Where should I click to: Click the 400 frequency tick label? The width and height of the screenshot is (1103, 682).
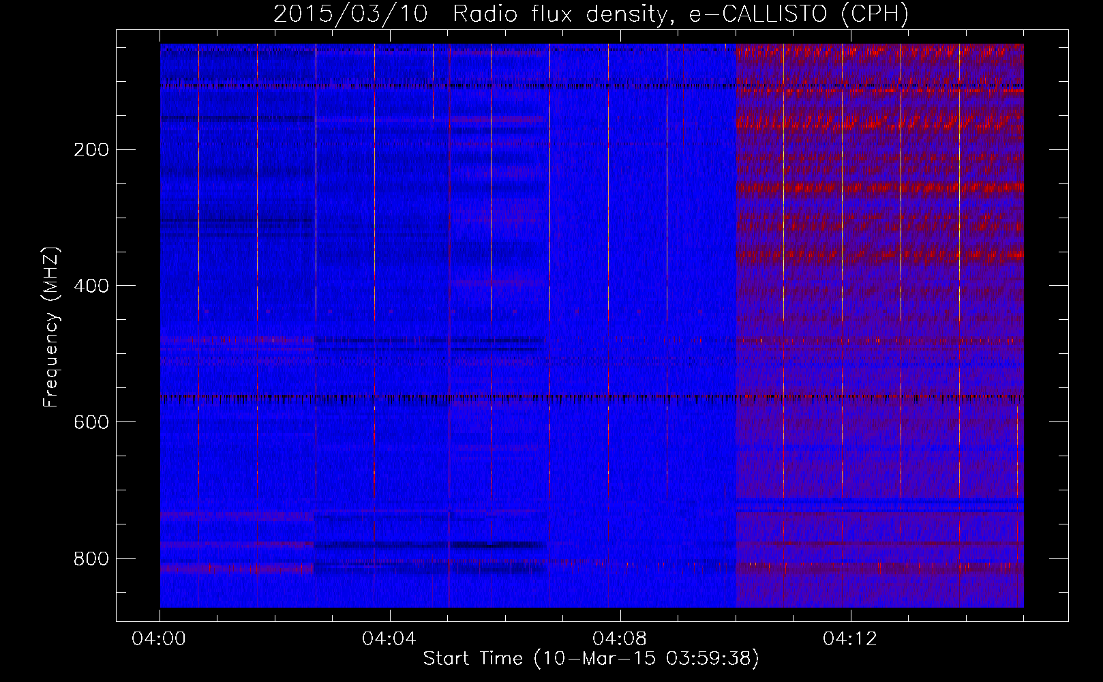pyautogui.click(x=91, y=286)
